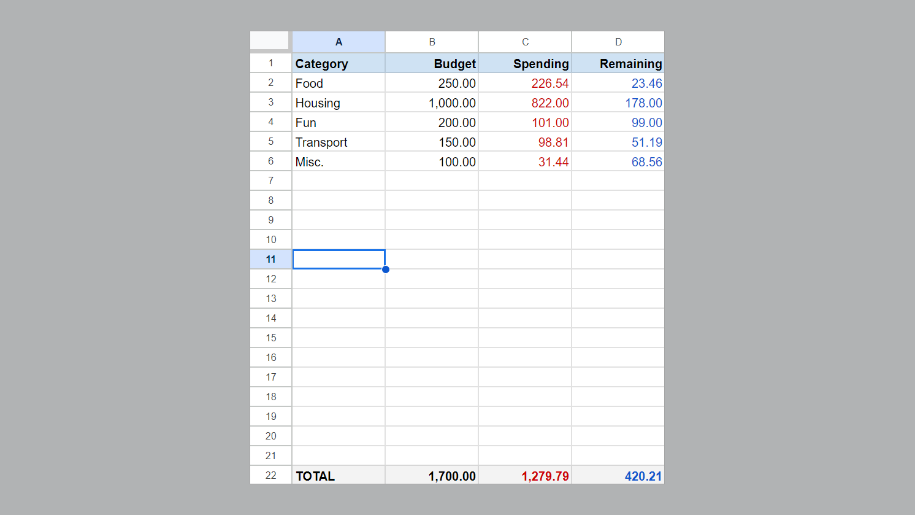
Task: Select Misc. remaining value 68.56
Action: coord(618,161)
